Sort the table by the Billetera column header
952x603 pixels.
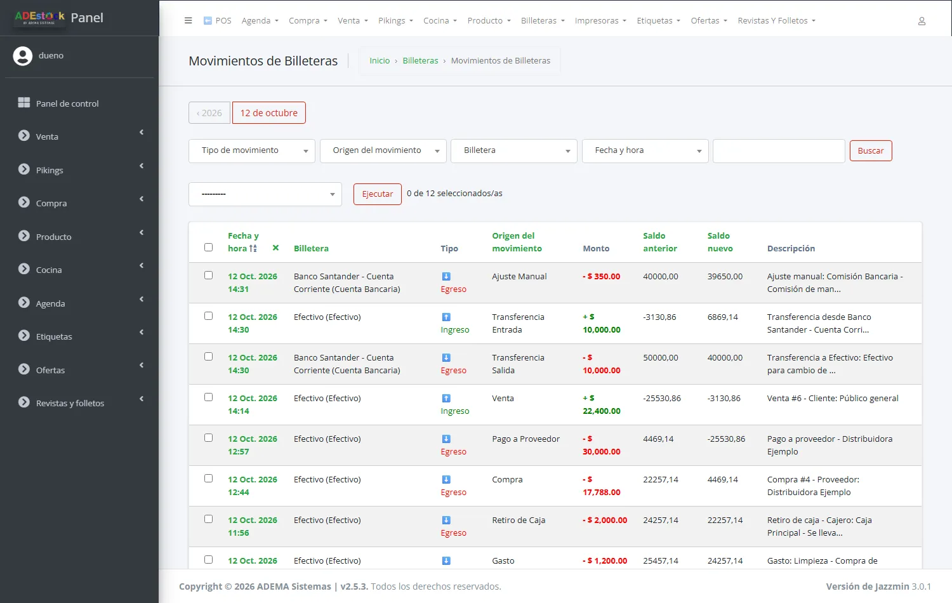pos(311,249)
